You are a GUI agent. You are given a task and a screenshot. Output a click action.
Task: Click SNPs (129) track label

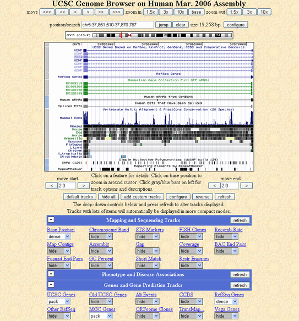click(x=72, y=163)
